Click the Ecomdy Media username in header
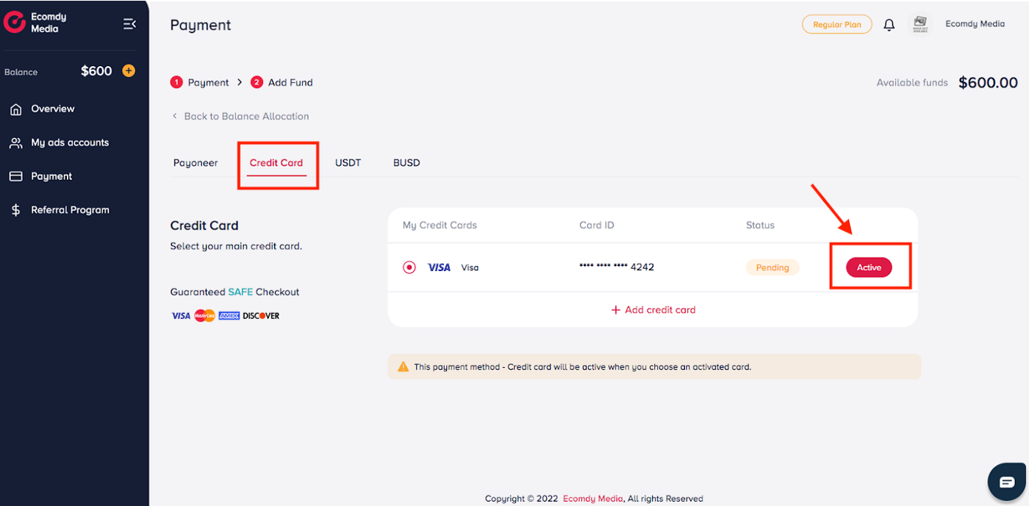 975,24
